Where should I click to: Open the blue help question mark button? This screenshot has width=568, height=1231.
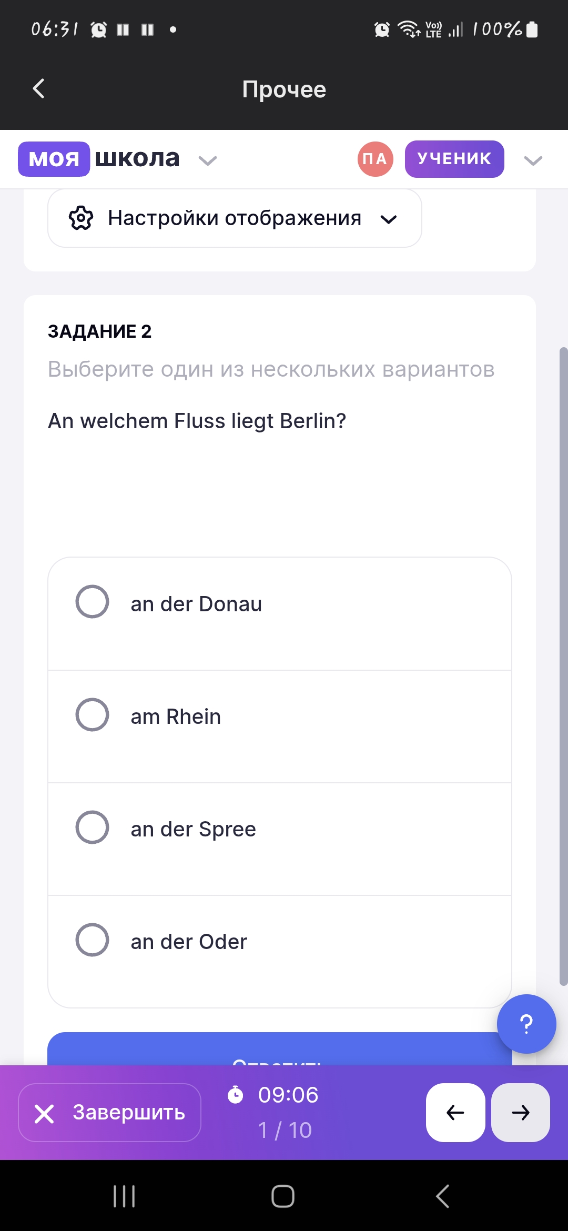click(x=526, y=1024)
